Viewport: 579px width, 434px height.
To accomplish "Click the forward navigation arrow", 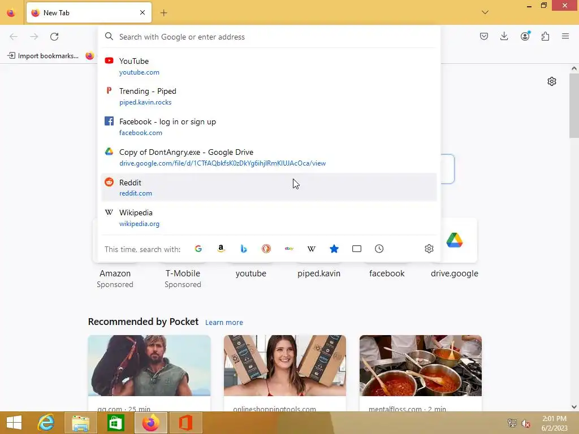I will 34,37.
